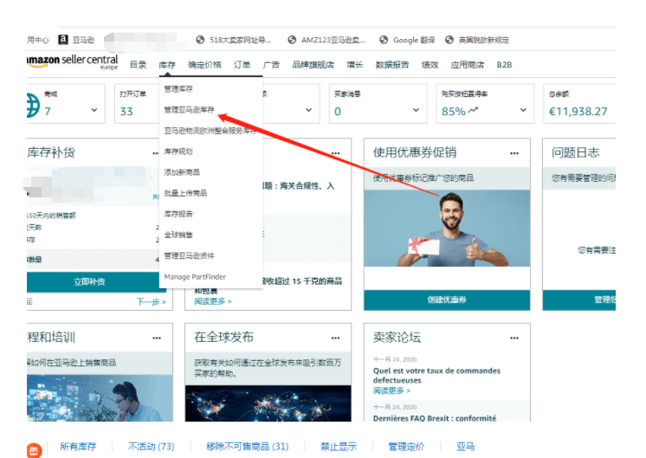Switch to the 禁止显示 tab
Image resolution: width=646 pixels, height=458 pixels.
coord(339,447)
